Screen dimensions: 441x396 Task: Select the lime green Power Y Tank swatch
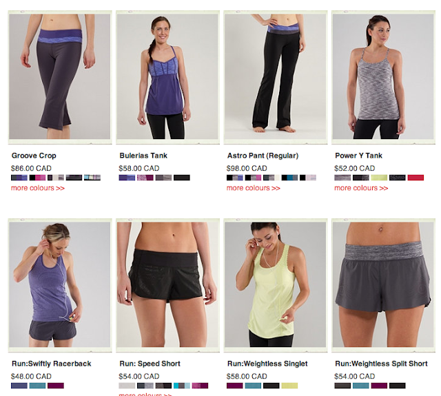(x=379, y=178)
